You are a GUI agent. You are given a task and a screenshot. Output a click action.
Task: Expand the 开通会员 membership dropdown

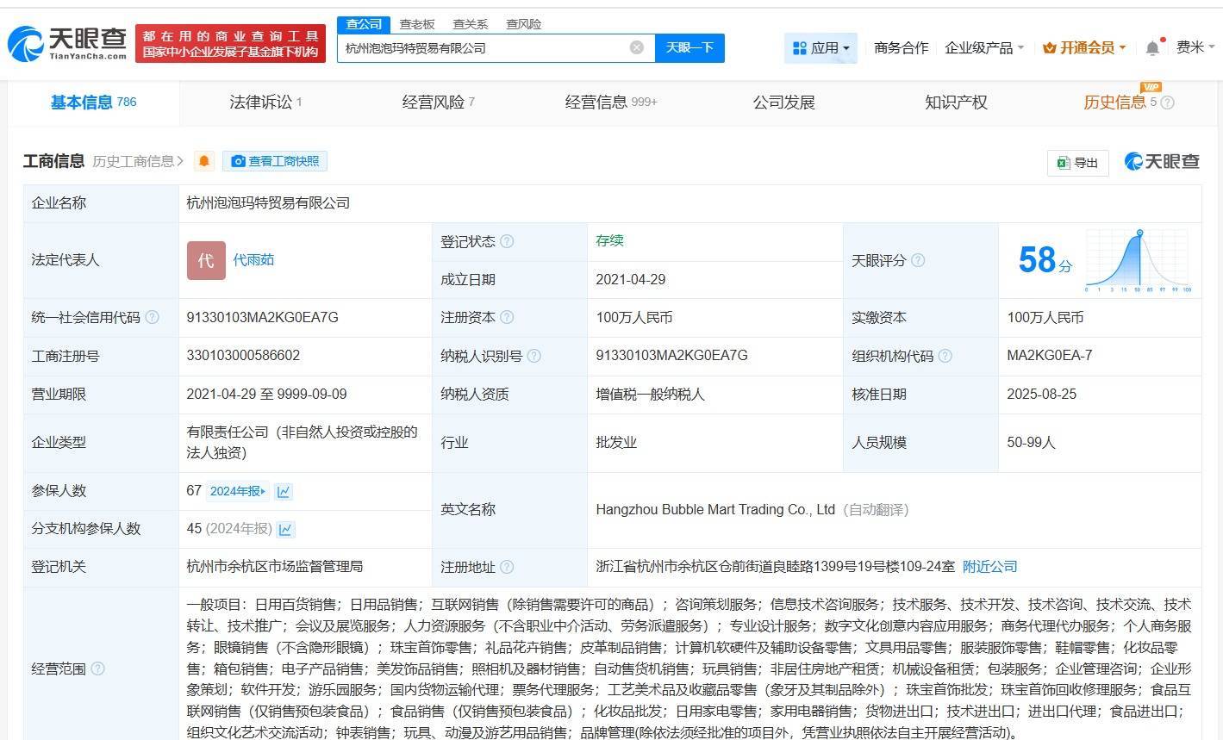click(x=1084, y=48)
